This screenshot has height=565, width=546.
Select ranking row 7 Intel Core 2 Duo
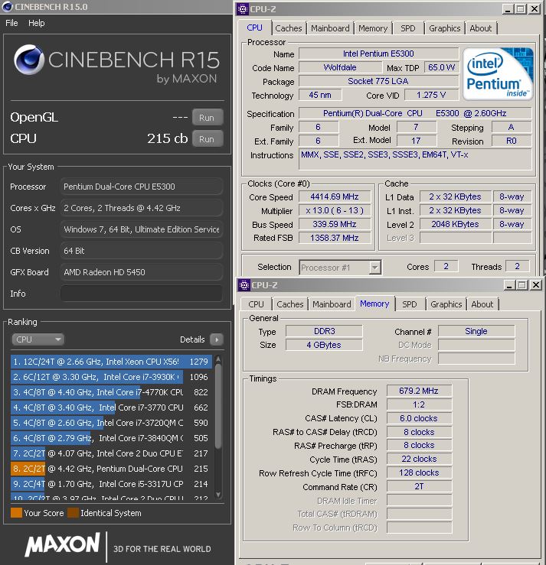coord(111,453)
